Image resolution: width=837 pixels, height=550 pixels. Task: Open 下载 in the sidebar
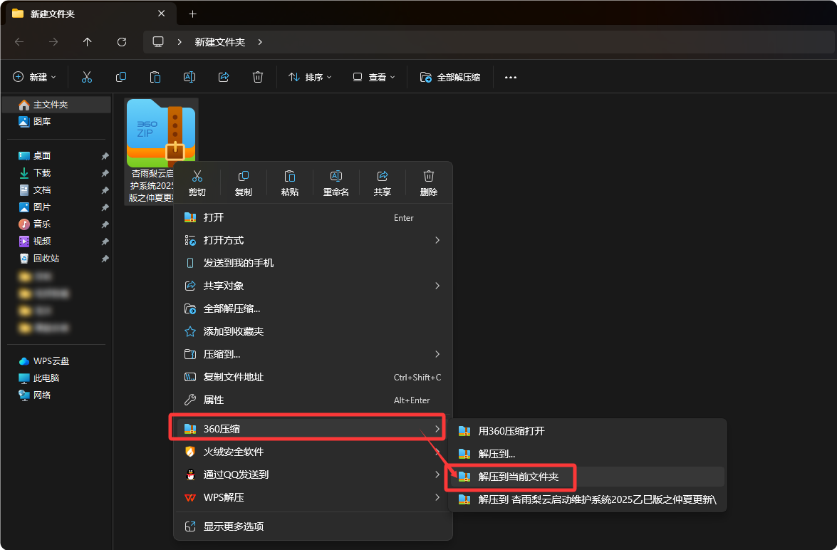56,173
